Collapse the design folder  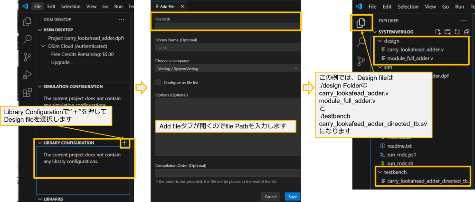[380, 41]
